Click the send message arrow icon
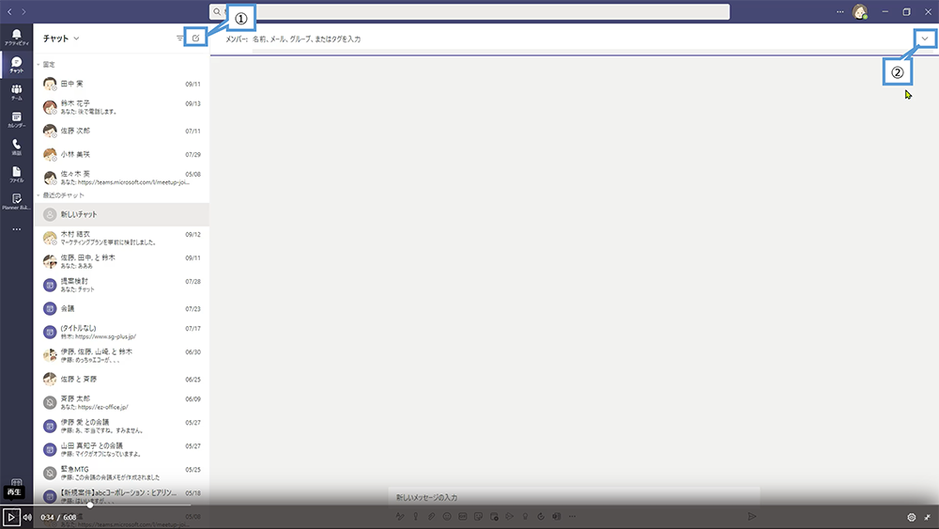Screen dimensions: 939x529 click(751, 516)
